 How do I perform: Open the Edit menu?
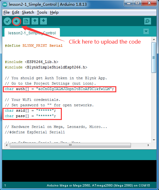coord(16,12)
